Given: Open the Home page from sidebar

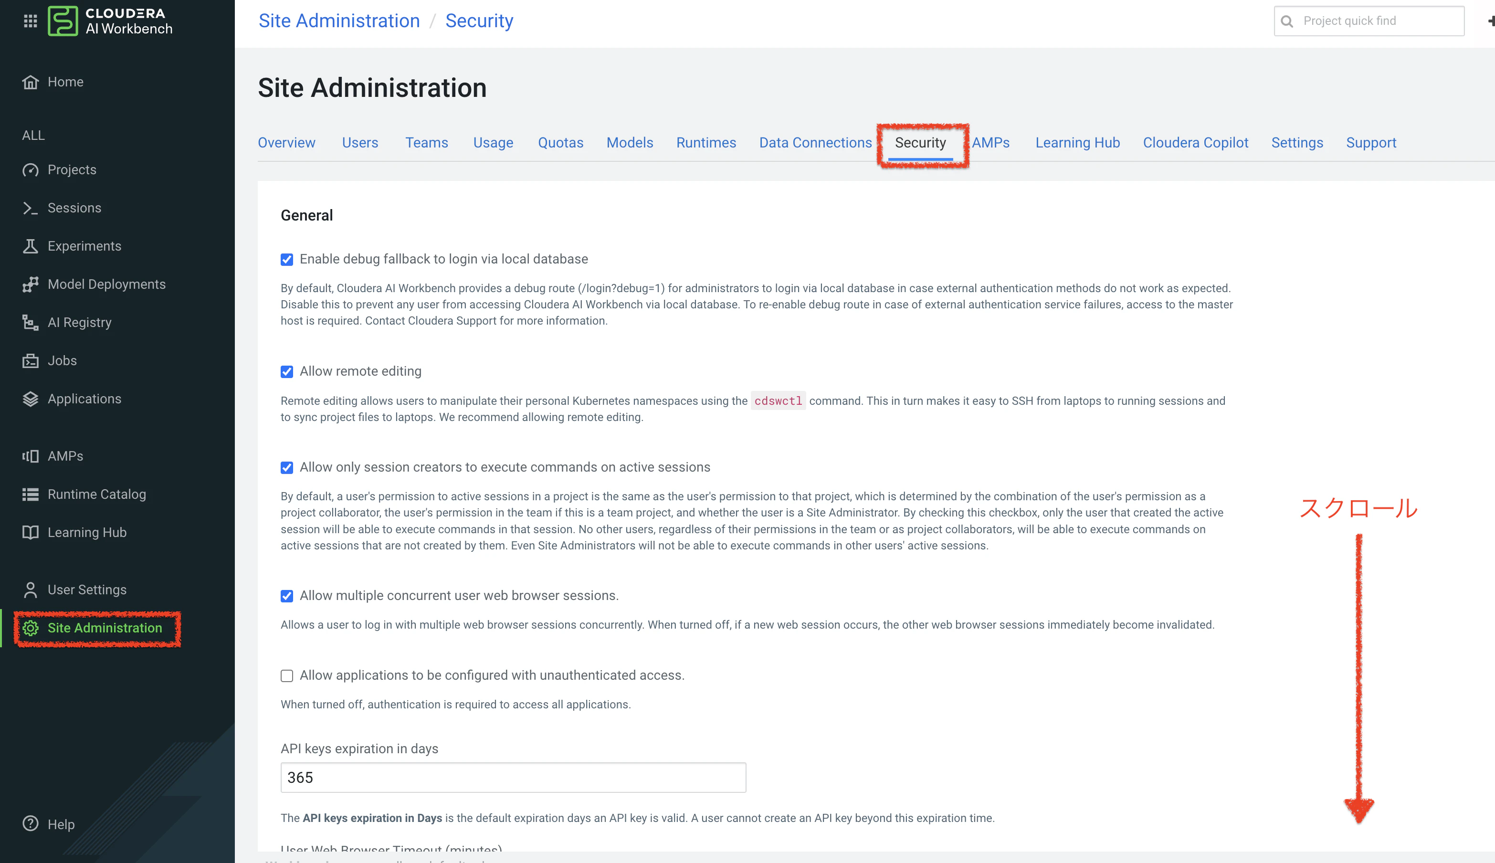Looking at the screenshot, I should (65, 82).
